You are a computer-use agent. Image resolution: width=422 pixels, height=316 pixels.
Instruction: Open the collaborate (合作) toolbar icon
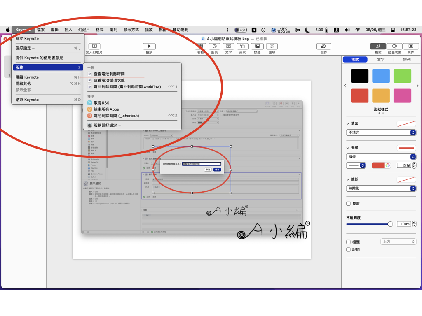pos(324,46)
